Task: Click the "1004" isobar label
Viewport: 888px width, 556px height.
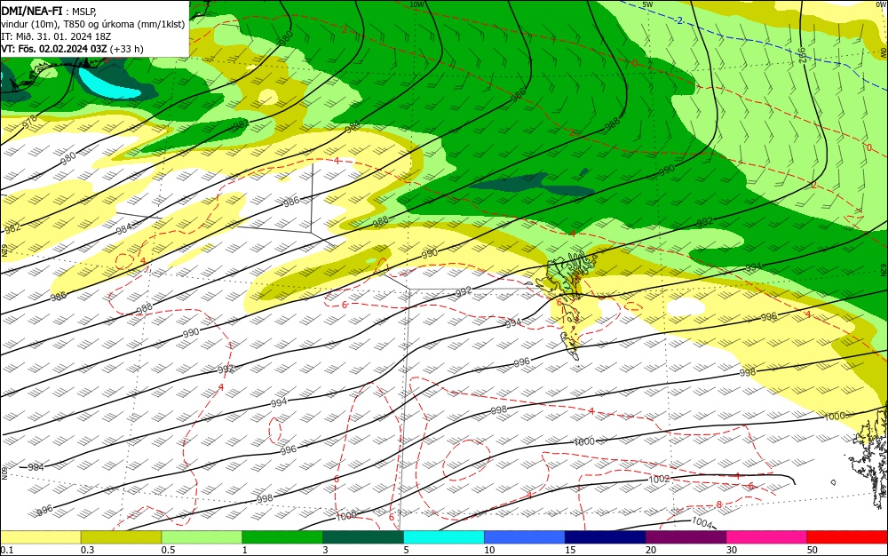Action: pos(702,522)
